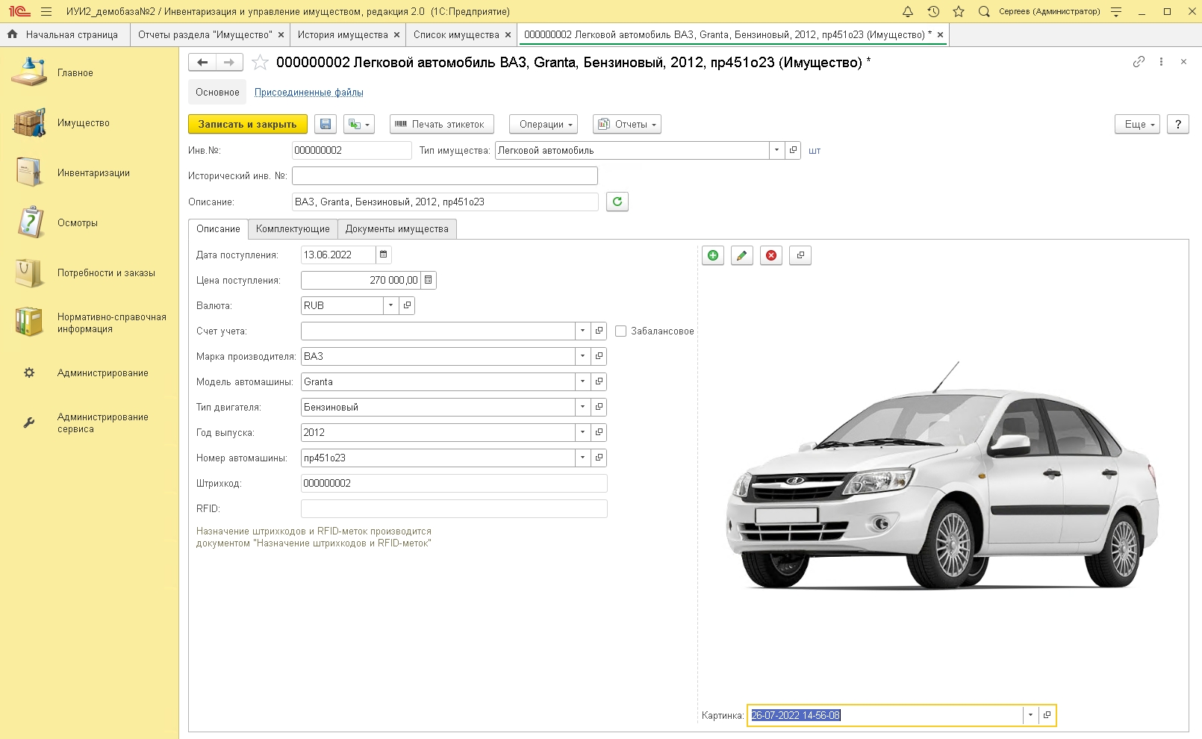
Task: Open the manufacturer brand ВАЗ record icon
Action: coord(599,356)
